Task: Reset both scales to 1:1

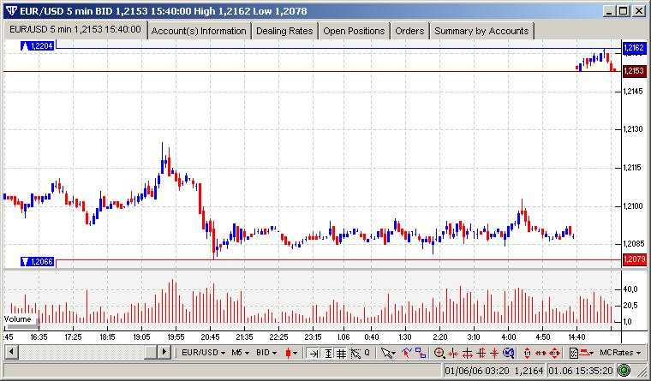Action: (x=554, y=354)
